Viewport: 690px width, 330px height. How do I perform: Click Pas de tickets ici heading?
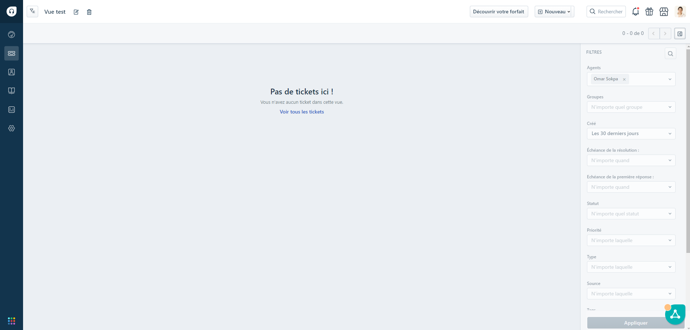click(302, 92)
